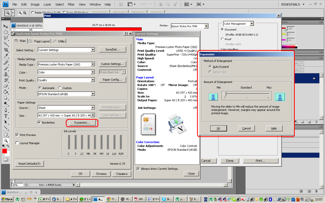Select the Eraser tool
The height and width of the screenshot is (203, 325).
(6, 86)
